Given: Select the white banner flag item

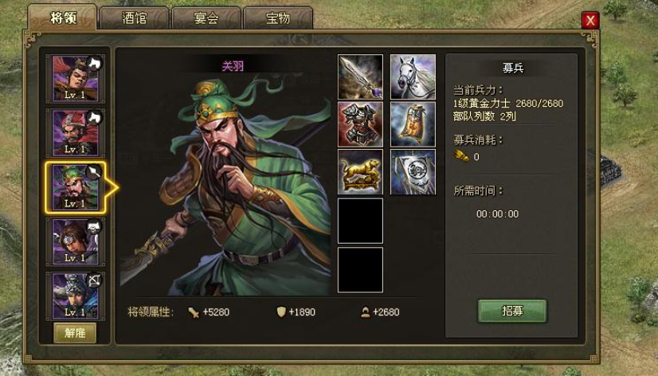Looking at the screenshot, I should coord(413,172).
